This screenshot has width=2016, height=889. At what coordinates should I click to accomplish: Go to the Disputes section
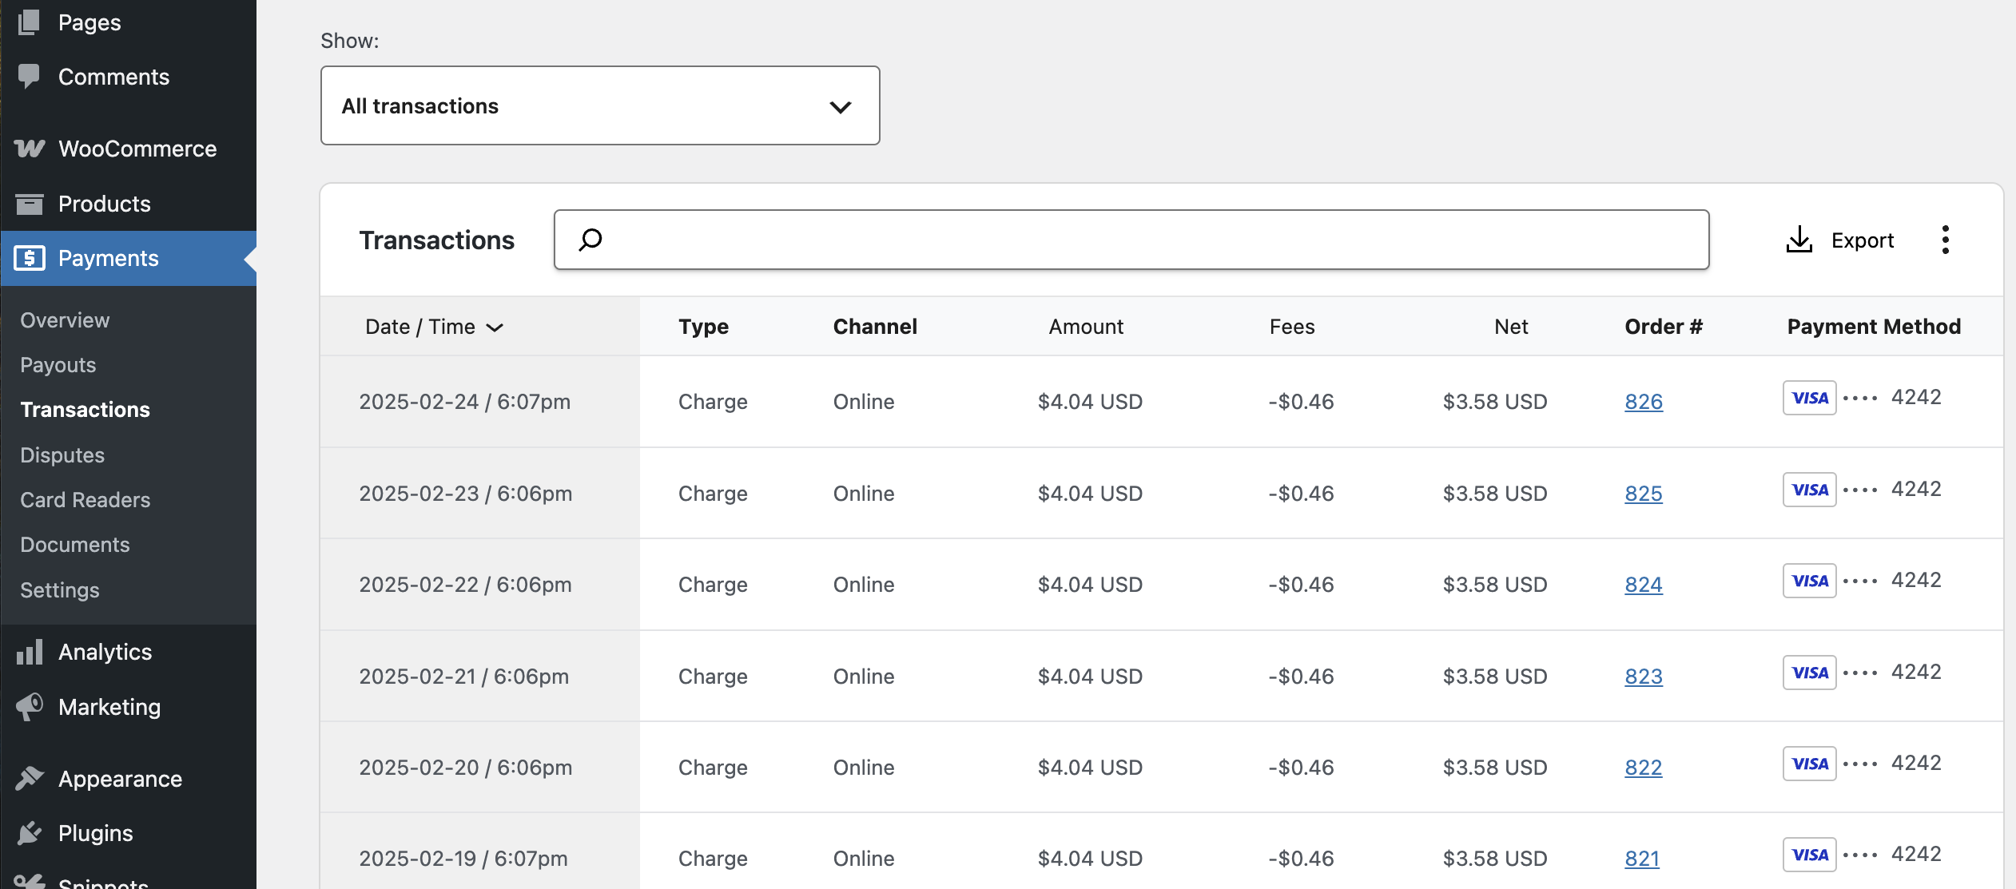62,454
